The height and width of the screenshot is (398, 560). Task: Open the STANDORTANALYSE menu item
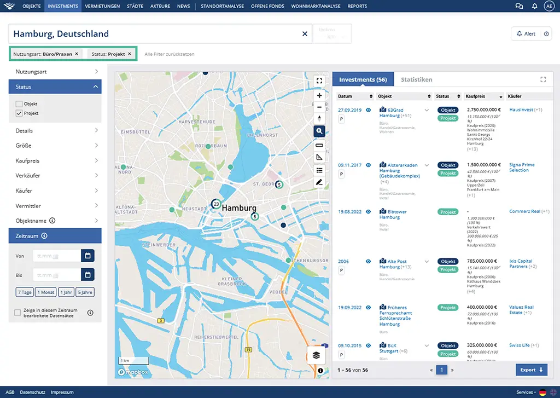coord(222,6)
